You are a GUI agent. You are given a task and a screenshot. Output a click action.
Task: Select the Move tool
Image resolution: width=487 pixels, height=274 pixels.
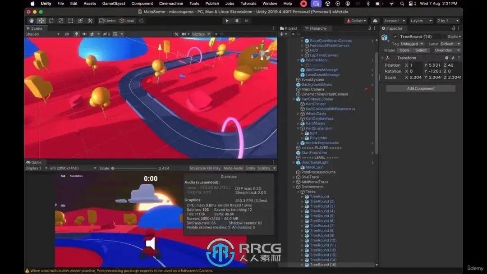coord(41,21)
